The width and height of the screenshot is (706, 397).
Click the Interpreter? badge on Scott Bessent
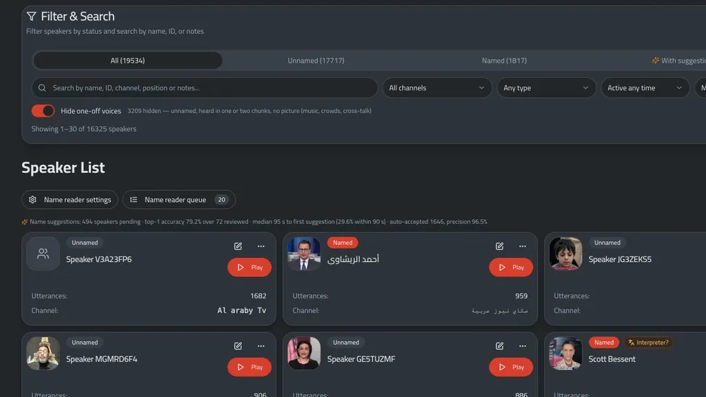coord(648,343)
